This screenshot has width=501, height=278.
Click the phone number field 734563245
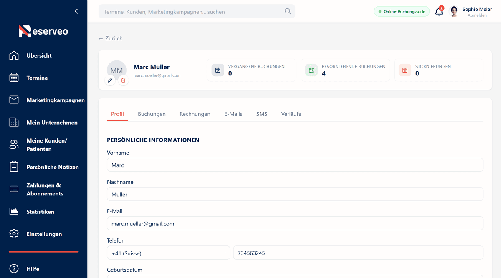click(x=358, y=253)
